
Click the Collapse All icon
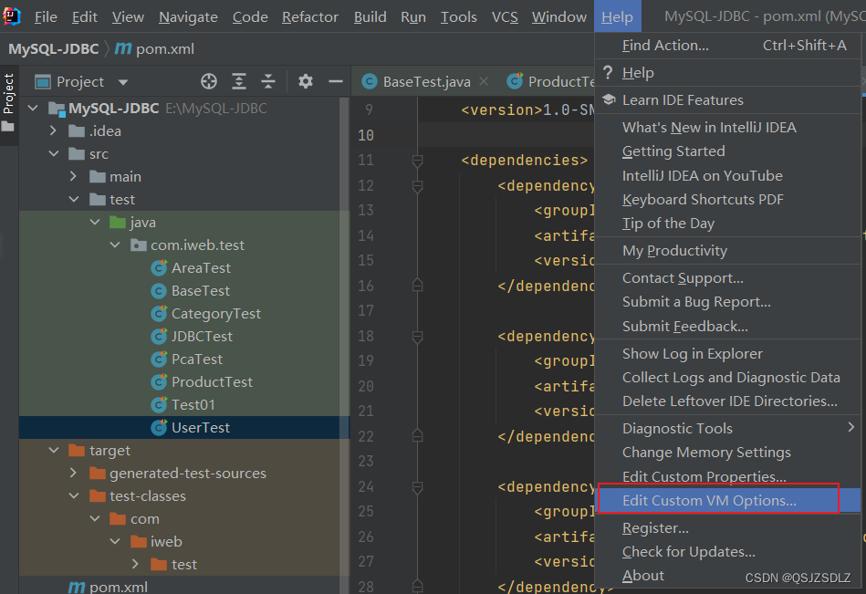click(267, 81)
